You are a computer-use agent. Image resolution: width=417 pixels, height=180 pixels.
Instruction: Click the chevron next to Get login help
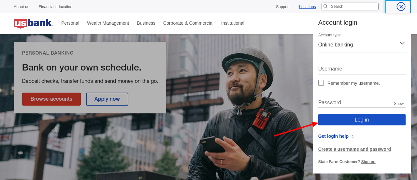[x=352, y=136]
